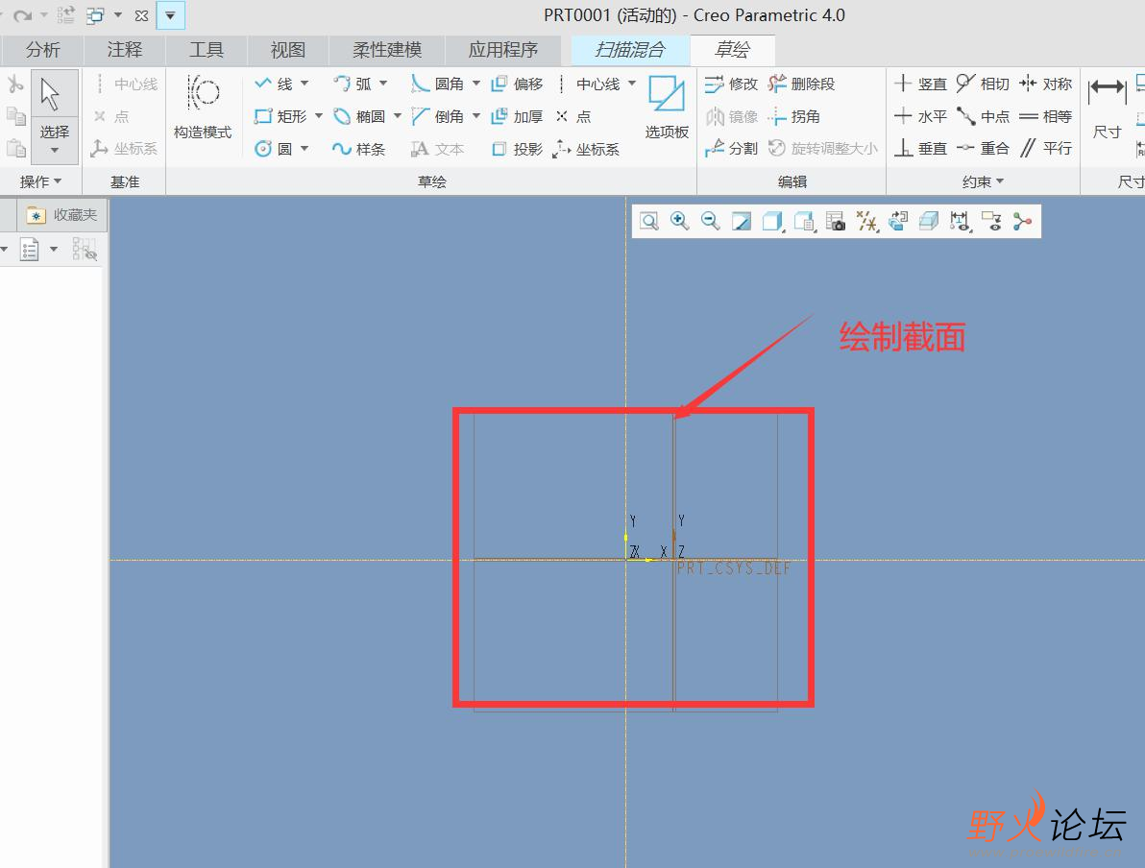Image resolution: width=1145 pixels, height=868 pixels.
Task: Expand the Rectangle (矩形) dropdown arrow
Action: [x=318, y=115]
